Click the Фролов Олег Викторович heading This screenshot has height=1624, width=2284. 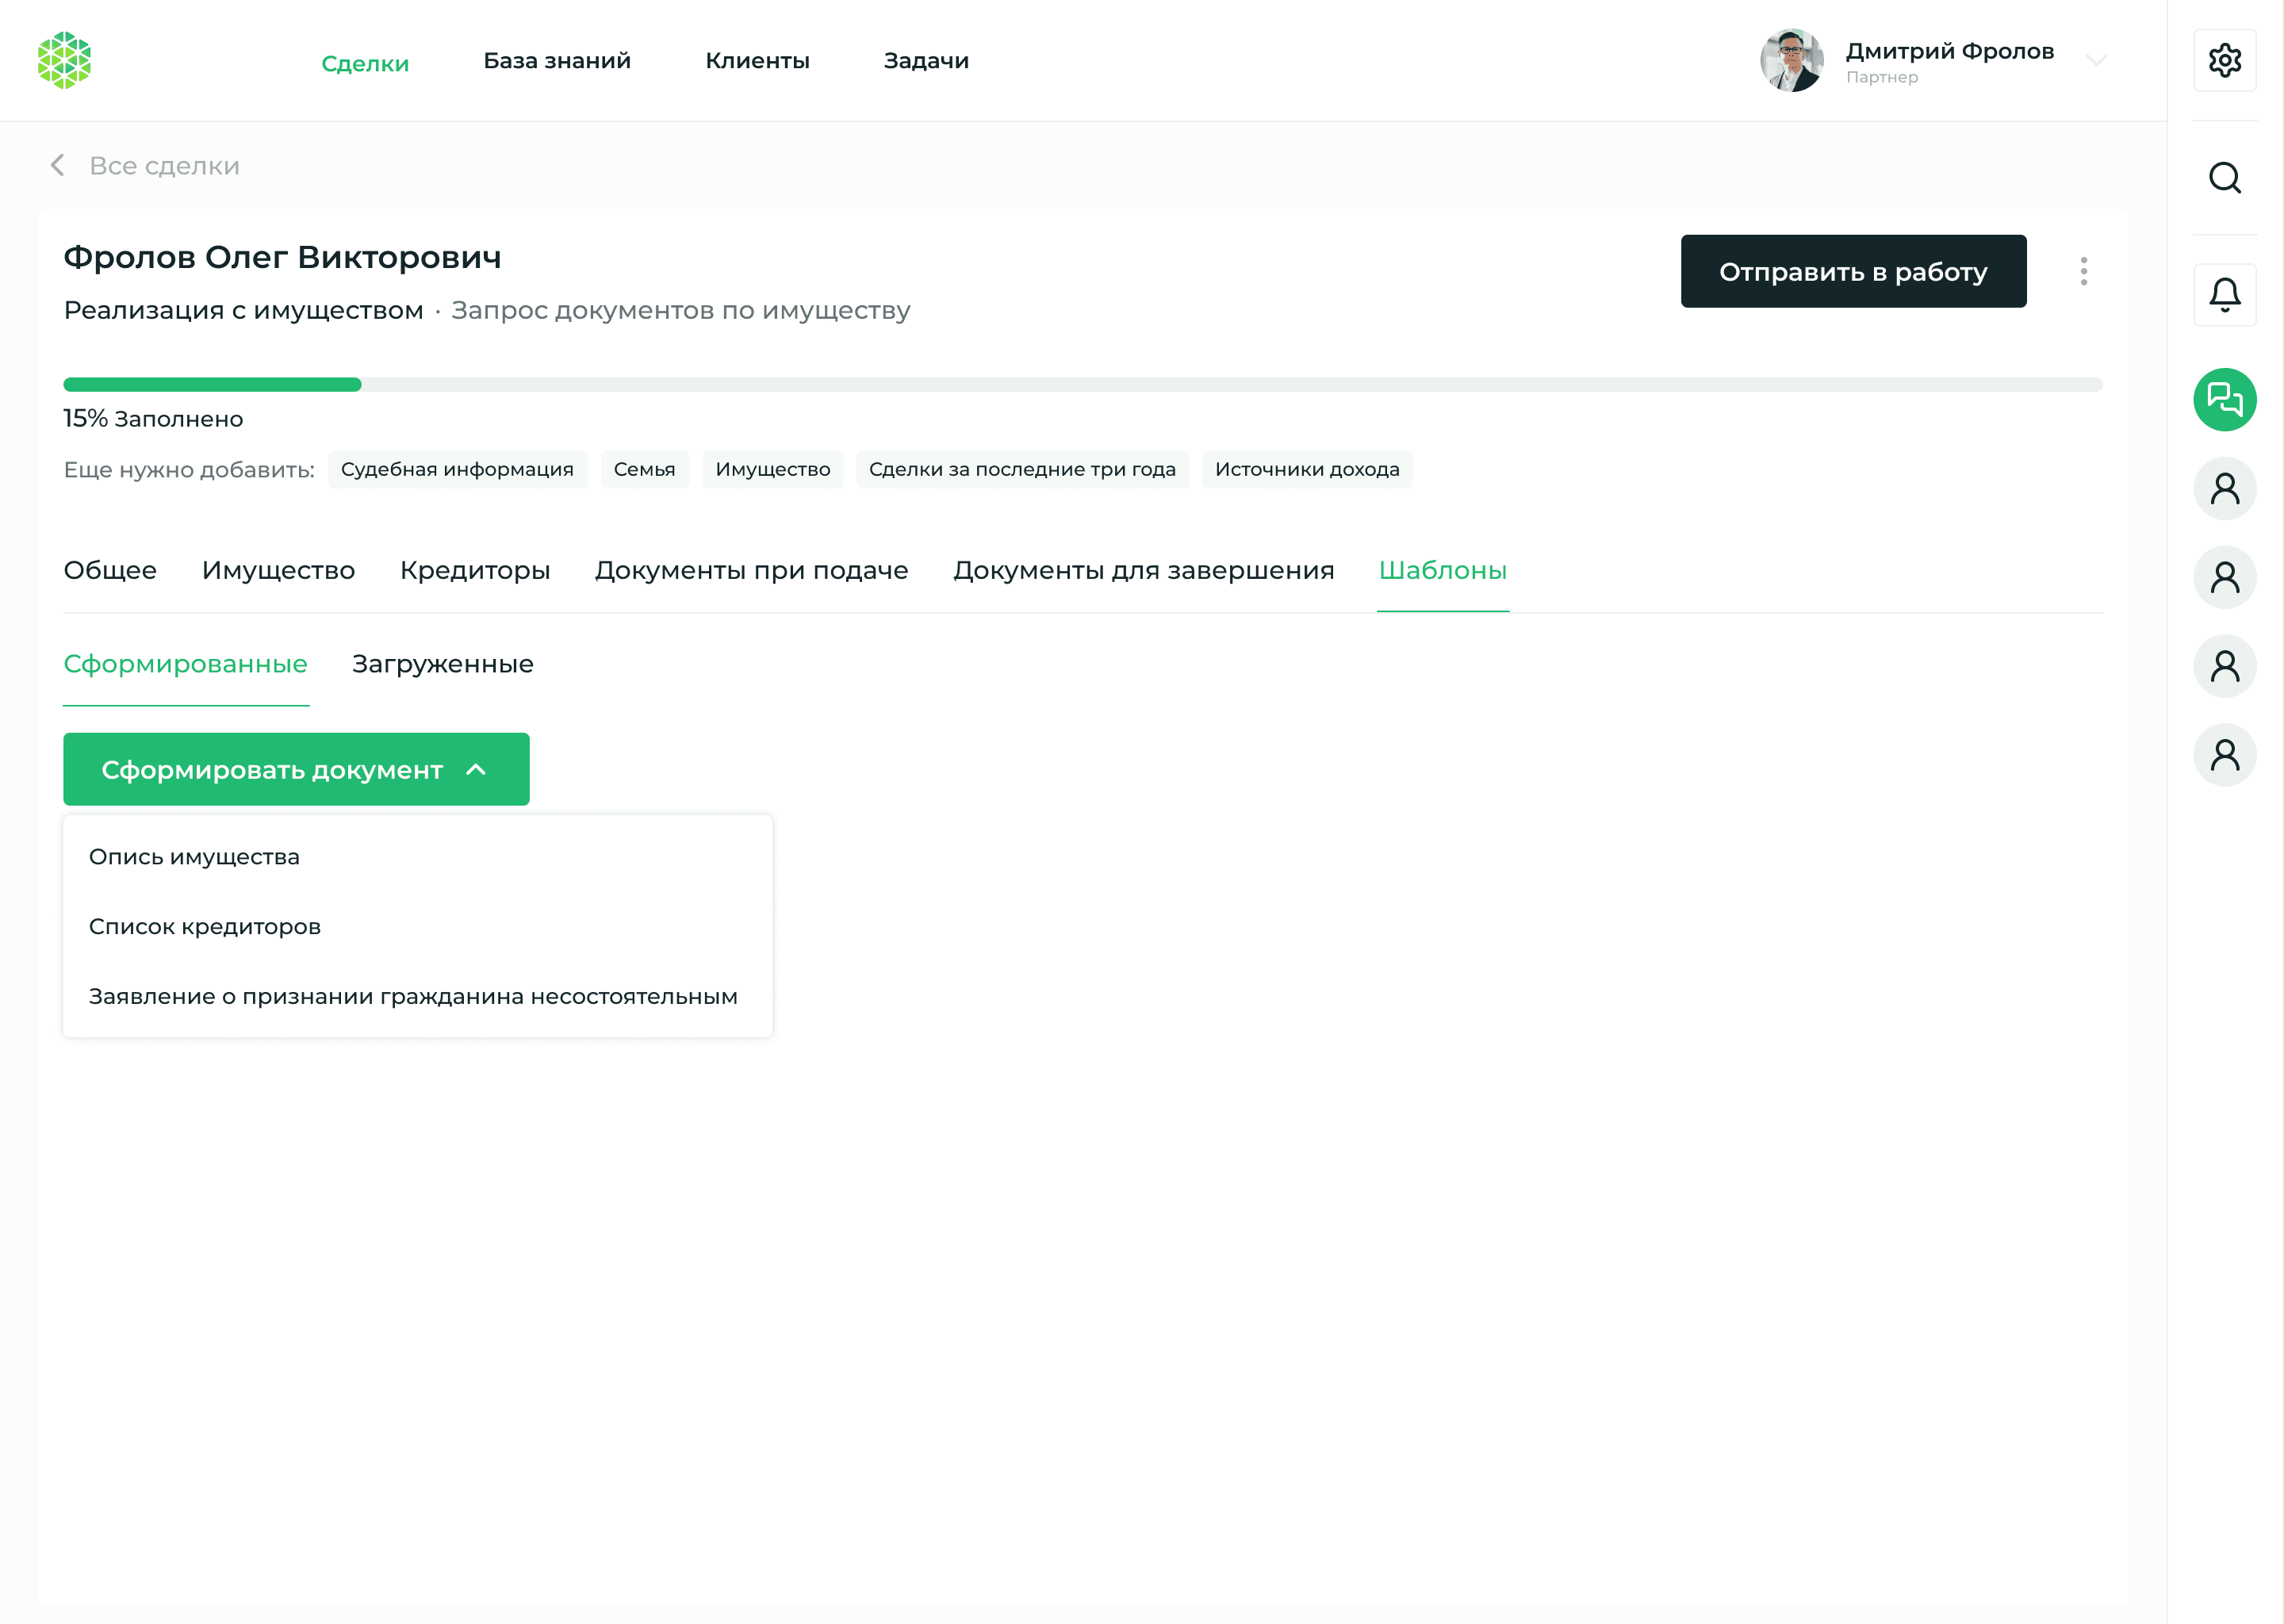(x=282, y=257)
